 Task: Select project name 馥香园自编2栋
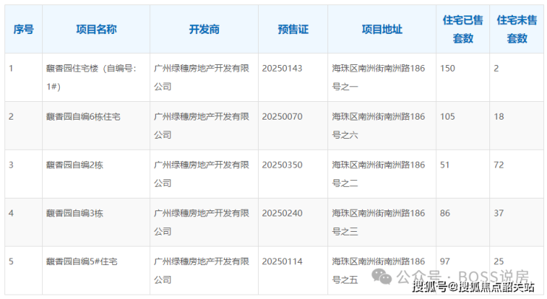[x=75, y=165]
